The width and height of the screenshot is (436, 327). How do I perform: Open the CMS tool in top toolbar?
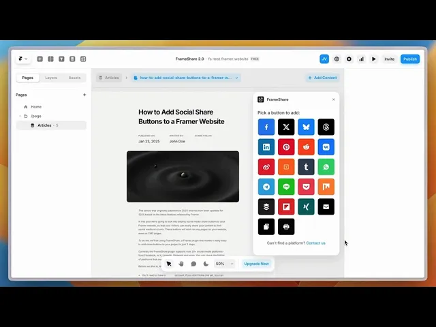[72, 59]
